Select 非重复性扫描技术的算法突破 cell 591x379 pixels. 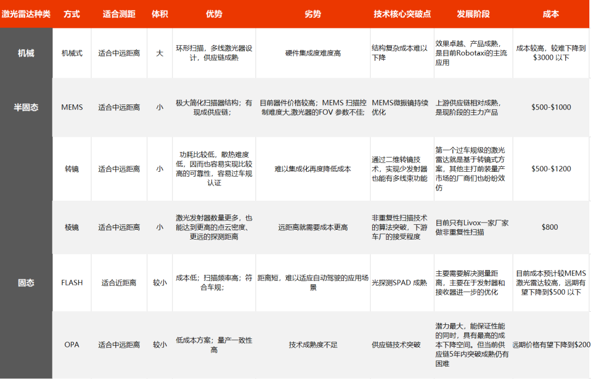point(402,227)
